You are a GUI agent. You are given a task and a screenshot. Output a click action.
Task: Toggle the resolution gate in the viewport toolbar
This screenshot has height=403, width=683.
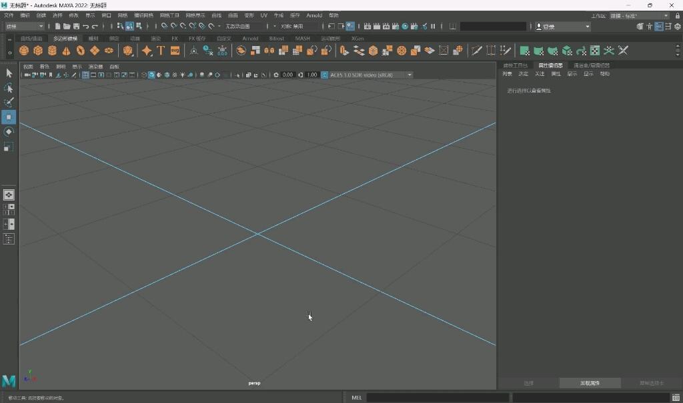(x=101, y=75)
